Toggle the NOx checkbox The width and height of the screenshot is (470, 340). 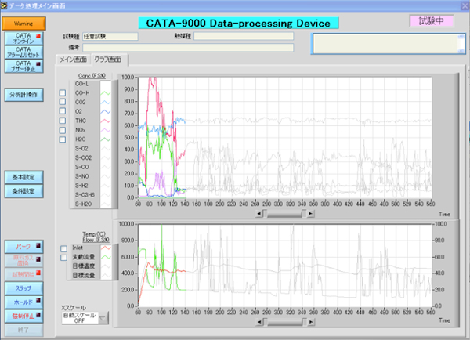click(x=63, y=130)
